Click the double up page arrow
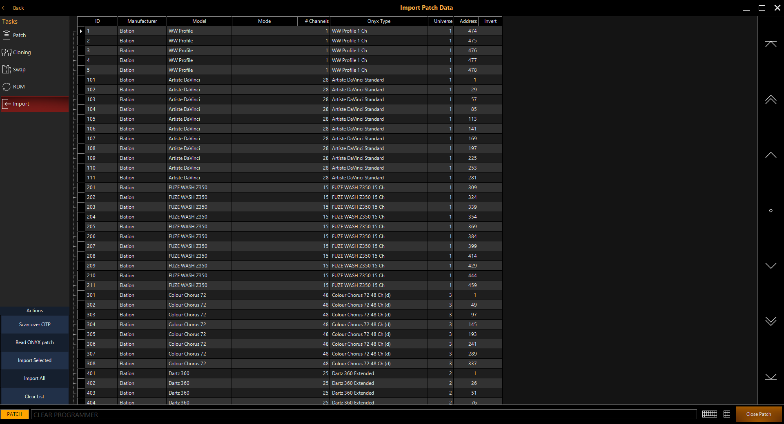Screen dimensions: 784x424 click(x=771, y=99)
